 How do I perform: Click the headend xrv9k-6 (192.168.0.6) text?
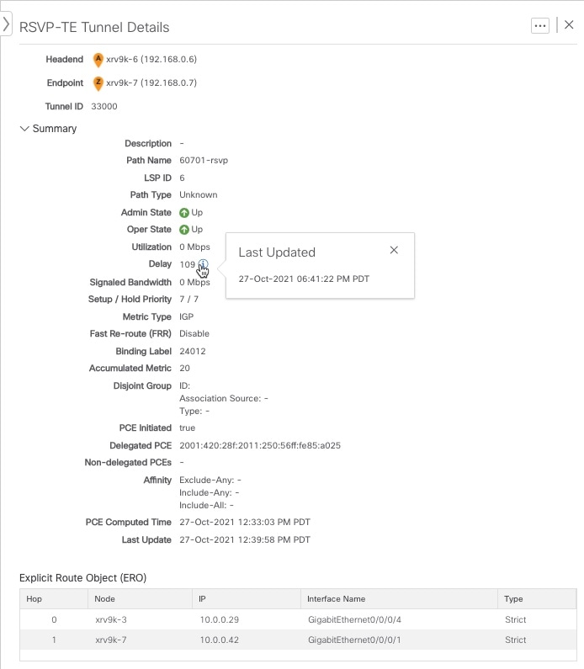[x=151, y=59]
